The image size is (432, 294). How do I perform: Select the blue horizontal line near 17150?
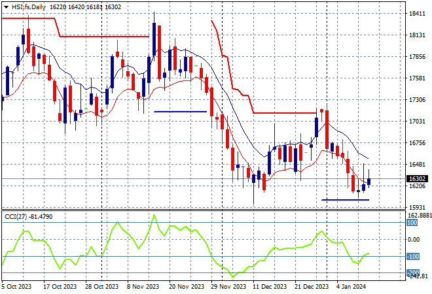pos(180,112)
